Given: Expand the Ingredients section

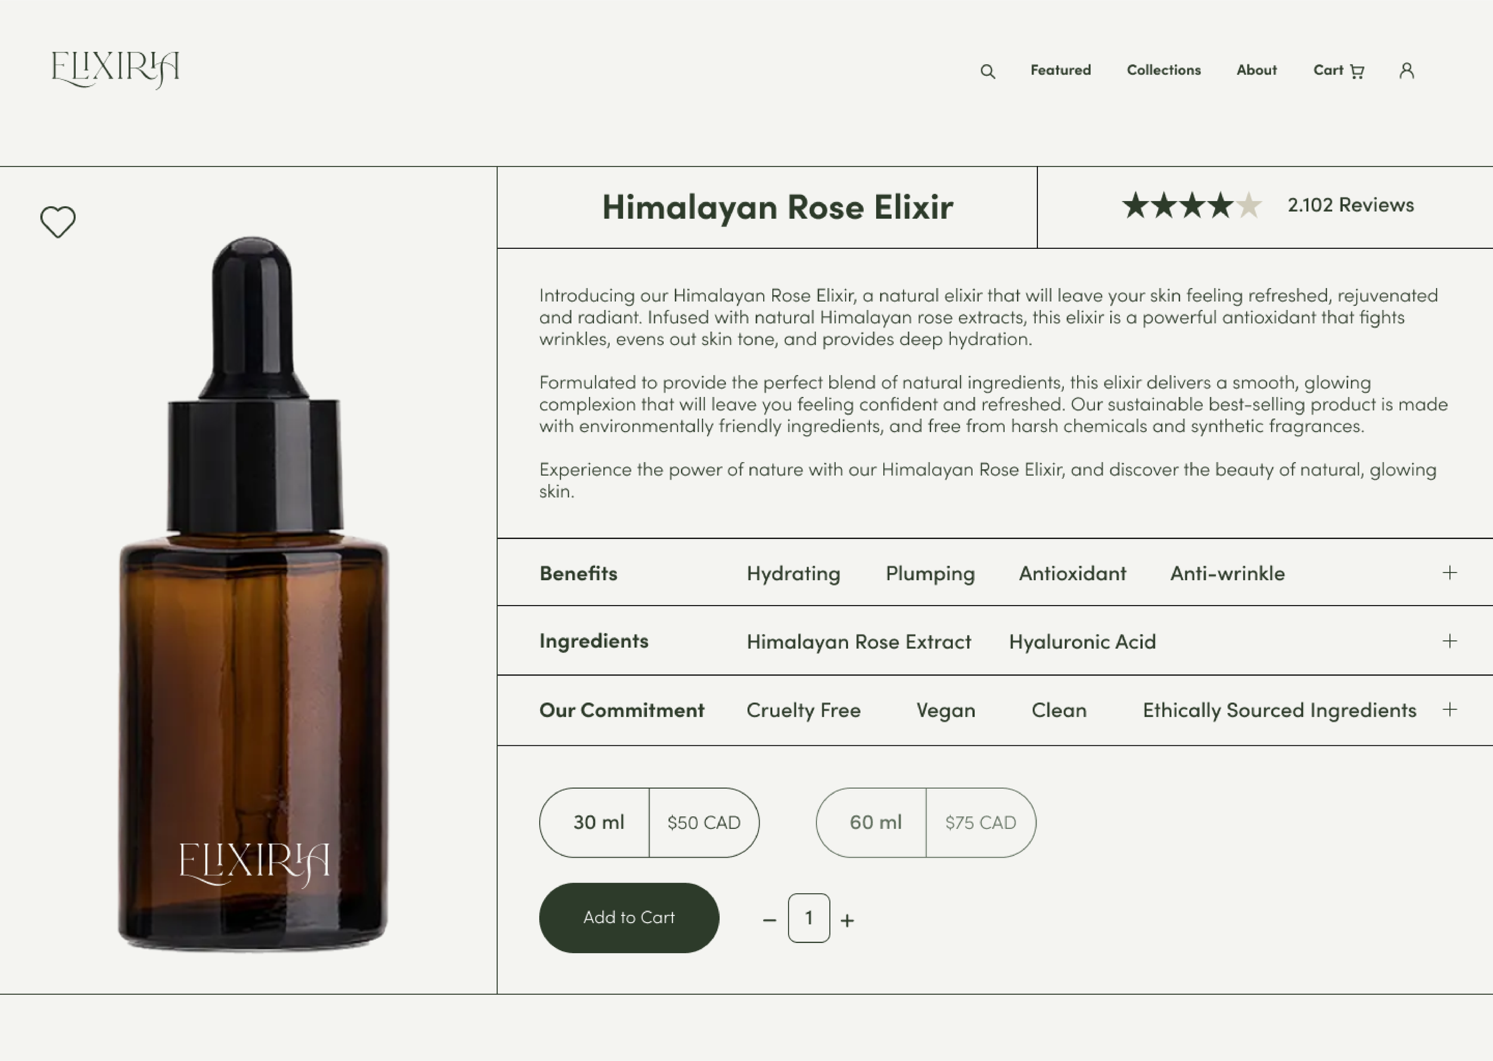Looking at the screenshot, I should click(x=1449, y=641).
